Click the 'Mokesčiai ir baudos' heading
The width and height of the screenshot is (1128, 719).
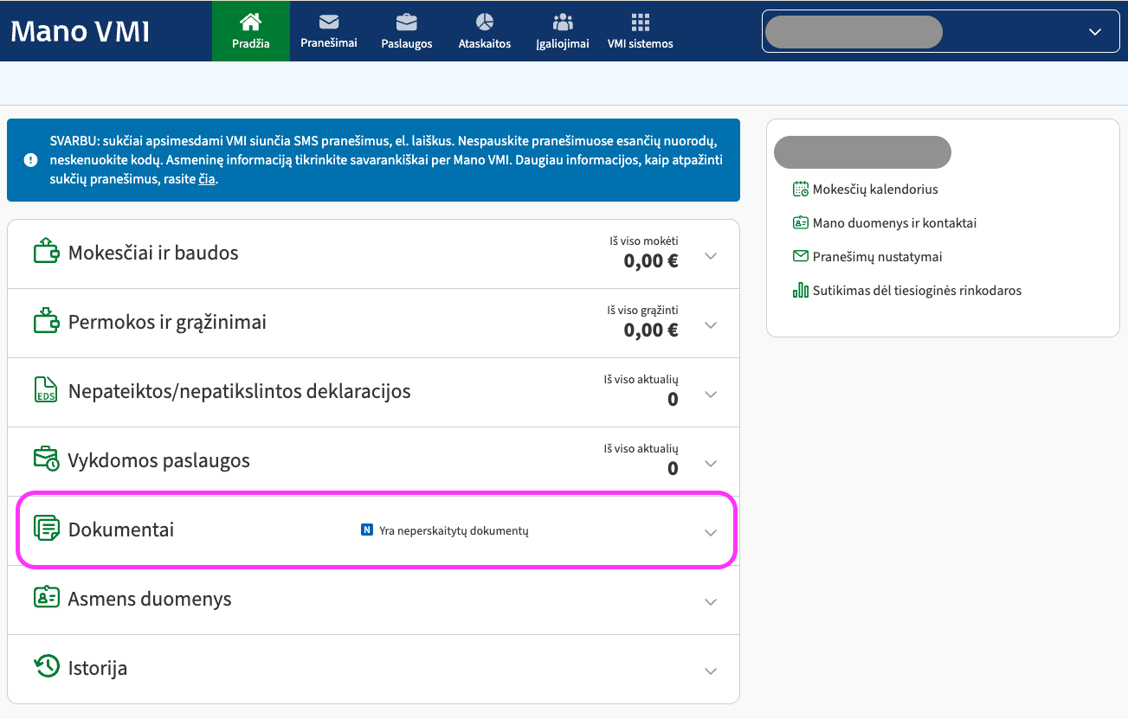153,253
